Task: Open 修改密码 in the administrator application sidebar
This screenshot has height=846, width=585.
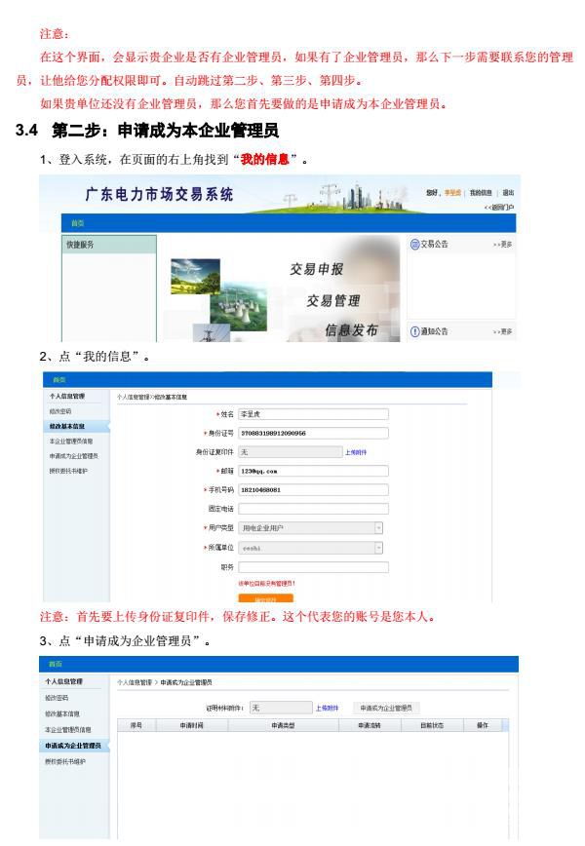Action: [57, 698]
